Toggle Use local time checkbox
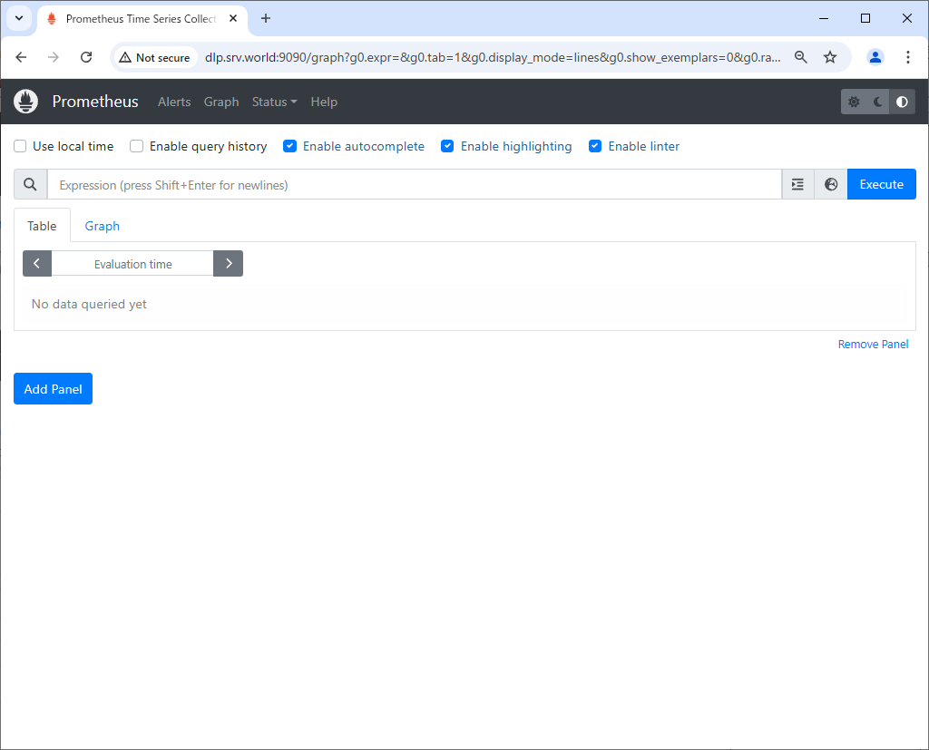 pyautogui.click(x=20, y=146)
